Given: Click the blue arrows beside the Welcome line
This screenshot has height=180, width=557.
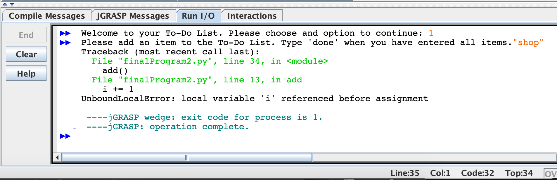Looking at the screenshot, I should coord(65,33).
